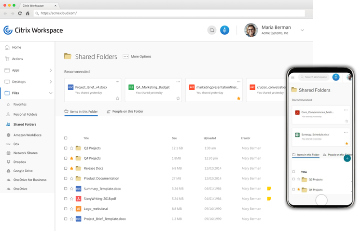
Task: Switch to Items in this Folder tab
Action: (x=81, y=112)
